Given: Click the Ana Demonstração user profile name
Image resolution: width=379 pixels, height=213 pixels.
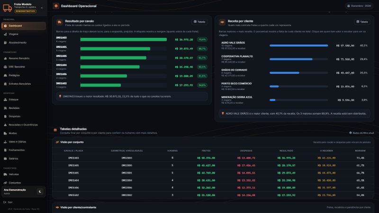Looking at the screenshot, I should (x=15, y=190).
